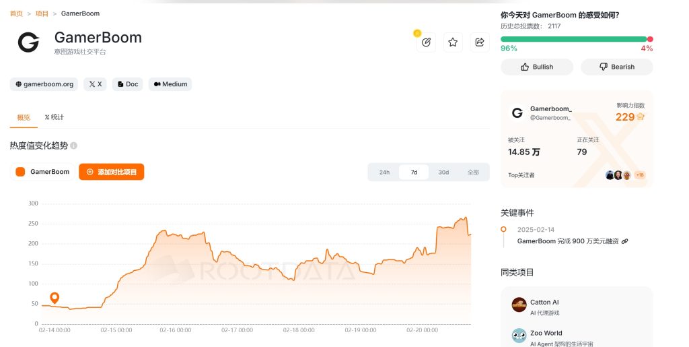689x347 pixels.
Task: Click the GamerBoom 完成 900 万美元融资 event
Action: point(568,241)
